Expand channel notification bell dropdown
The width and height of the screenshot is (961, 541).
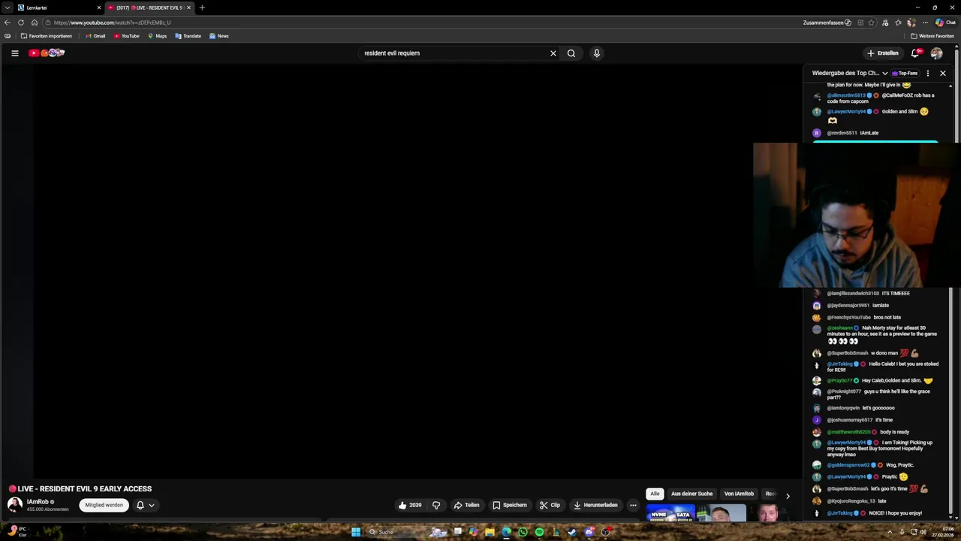(x=151, y=505)
